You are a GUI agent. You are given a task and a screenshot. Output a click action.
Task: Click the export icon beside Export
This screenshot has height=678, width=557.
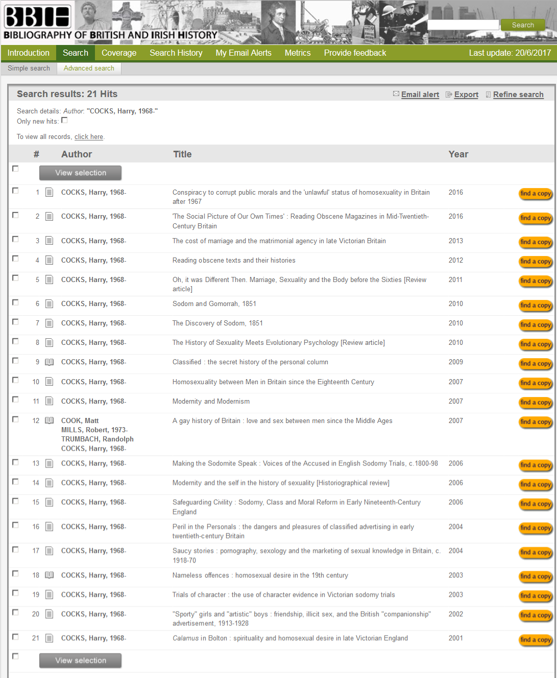coord(449,95)
